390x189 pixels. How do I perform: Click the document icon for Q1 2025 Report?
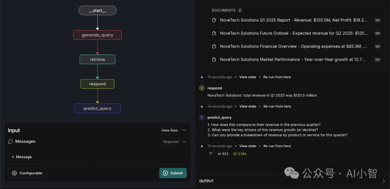pos(214,20)
